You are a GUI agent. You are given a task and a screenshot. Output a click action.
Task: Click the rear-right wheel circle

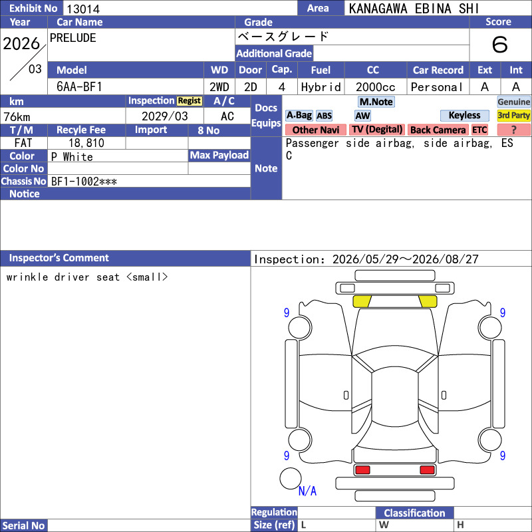[490, 440]
